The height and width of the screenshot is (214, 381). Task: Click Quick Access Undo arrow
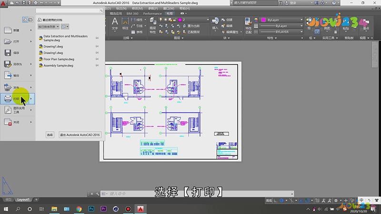click(41, 3)
